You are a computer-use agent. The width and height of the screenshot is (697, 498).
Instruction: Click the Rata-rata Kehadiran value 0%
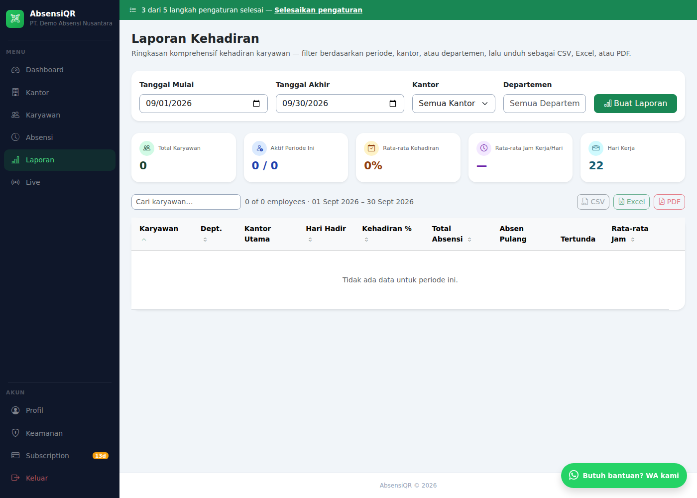373,165
